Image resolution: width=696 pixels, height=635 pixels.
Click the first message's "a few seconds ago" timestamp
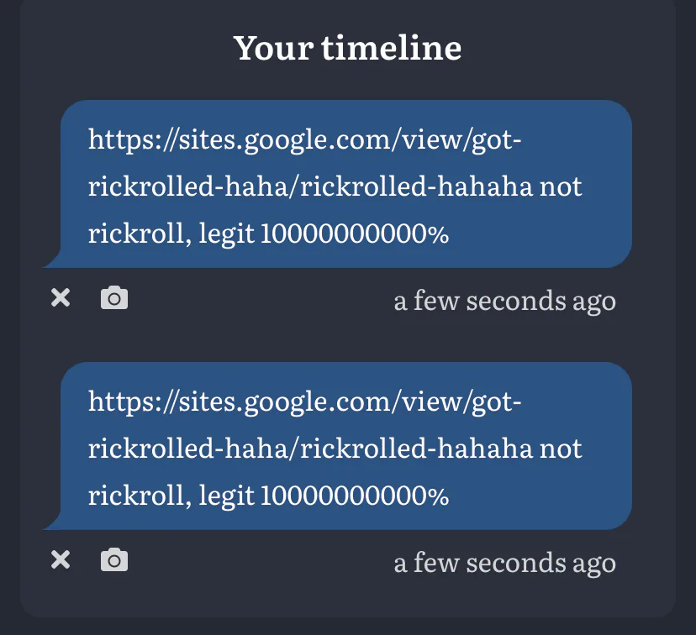pos(504,300)
